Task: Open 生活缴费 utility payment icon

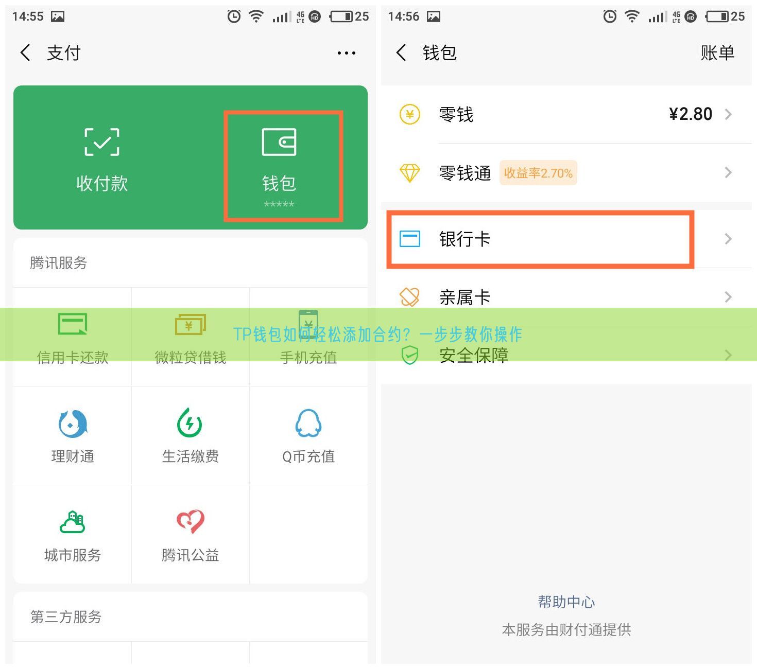Action: (x=190, y=422)
